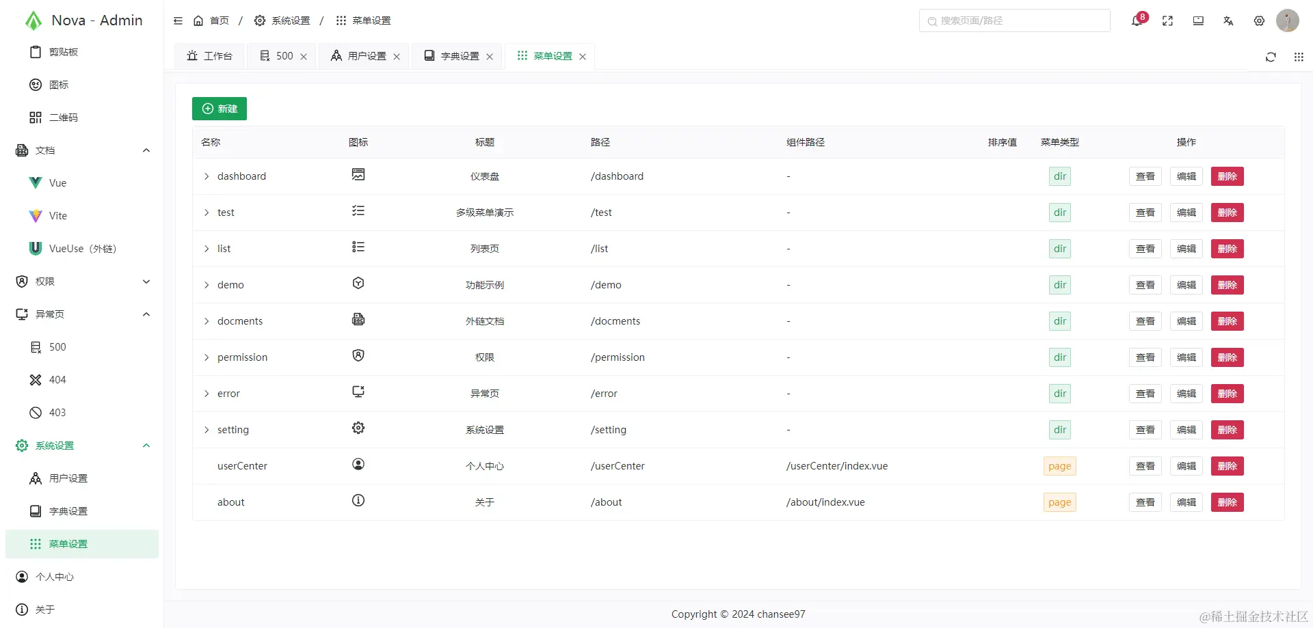Expand the error table row
Viewport: 1313px width, 628px height.
click(x=207, y=394)
